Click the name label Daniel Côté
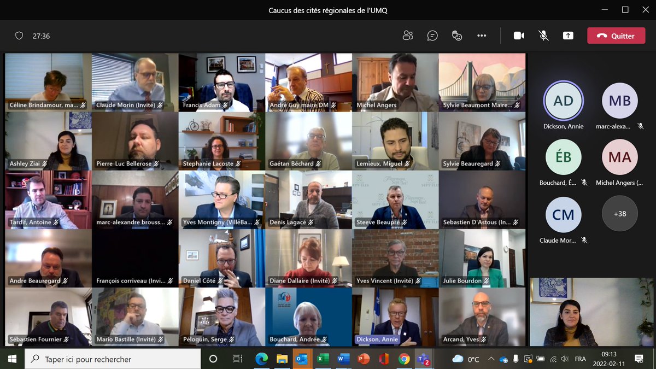Screen dimensions: 656x369 tap(201, 281)
